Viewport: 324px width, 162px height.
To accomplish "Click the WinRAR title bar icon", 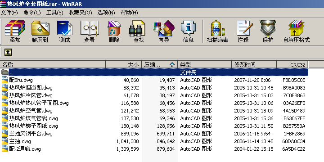I will click(3, 4).
